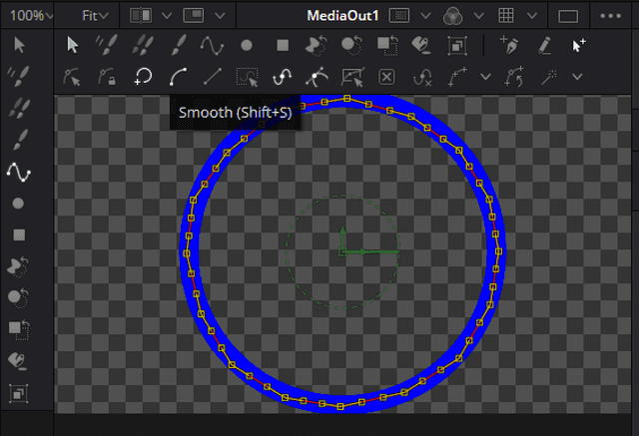Select Paint Group tool in left sidebar
Screen dimensions: 639x436
19,393
